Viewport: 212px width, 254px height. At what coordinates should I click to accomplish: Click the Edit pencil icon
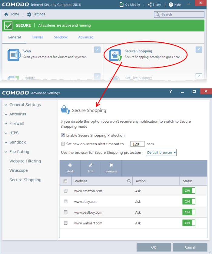91,165
